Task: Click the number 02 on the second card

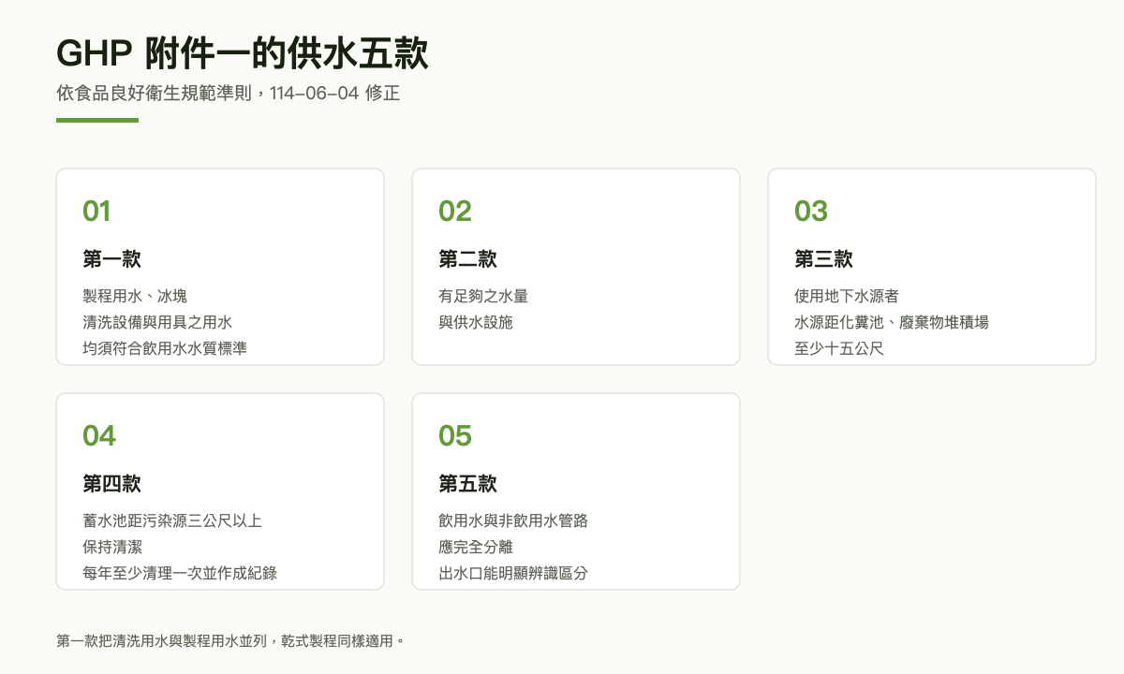Action: click(455, 212)
